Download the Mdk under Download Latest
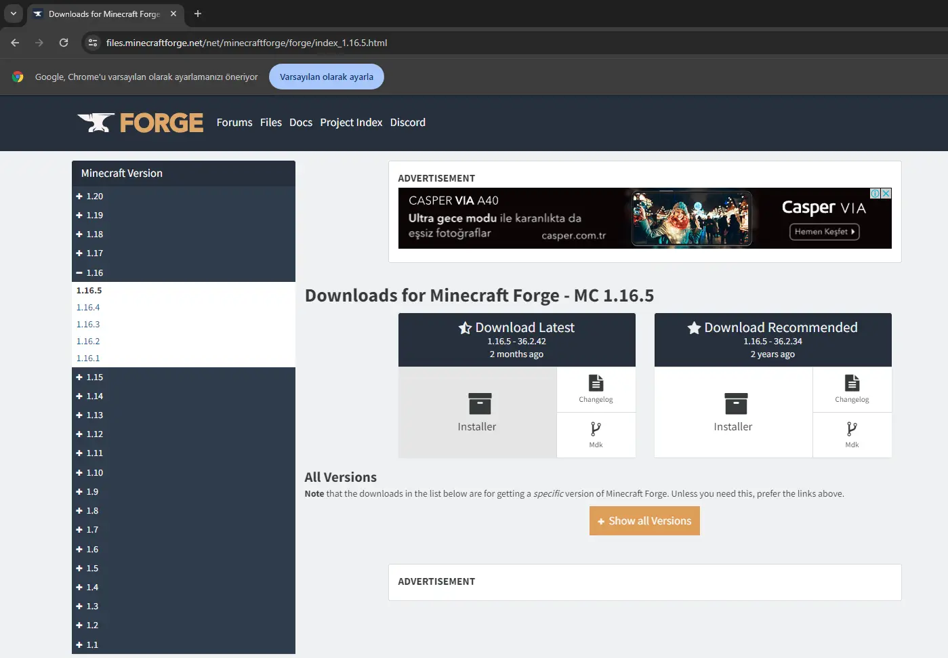 [596, 435]
